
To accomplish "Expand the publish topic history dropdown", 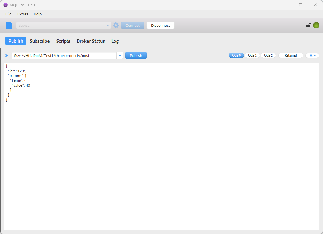I will (x=120, y=56).
